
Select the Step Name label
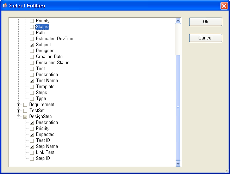[47, 147]
